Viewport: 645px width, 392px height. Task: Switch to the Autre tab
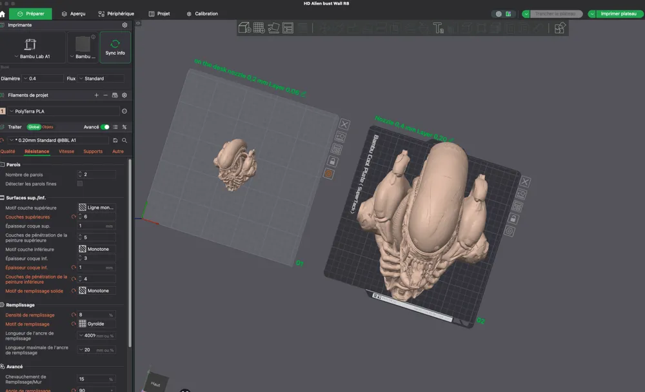118,152
